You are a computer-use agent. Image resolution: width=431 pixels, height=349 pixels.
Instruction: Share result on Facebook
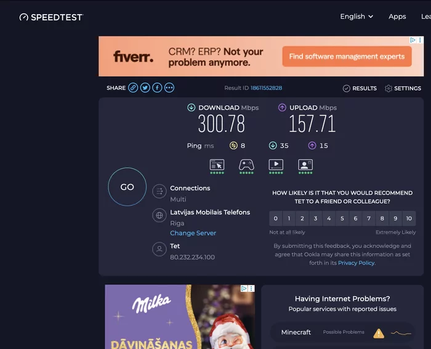point(157,87)
